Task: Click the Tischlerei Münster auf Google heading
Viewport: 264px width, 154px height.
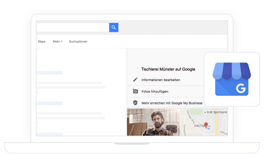Action: 168,69
